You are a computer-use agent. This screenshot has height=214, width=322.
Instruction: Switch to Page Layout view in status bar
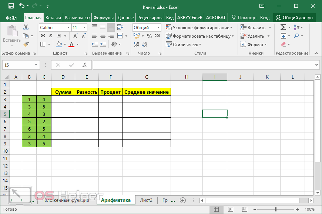[x=230, y=209]
